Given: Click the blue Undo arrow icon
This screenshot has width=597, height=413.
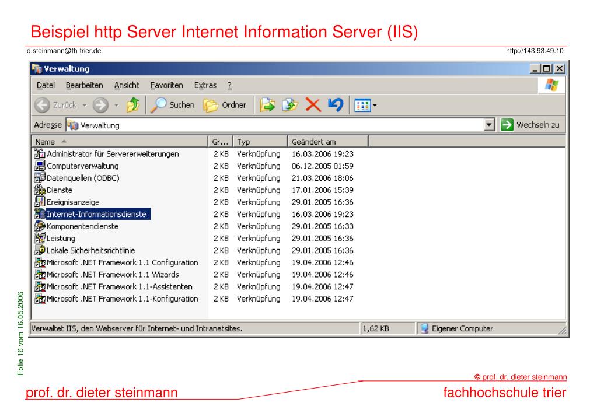Looking at the screenshot, I should 336,104.
